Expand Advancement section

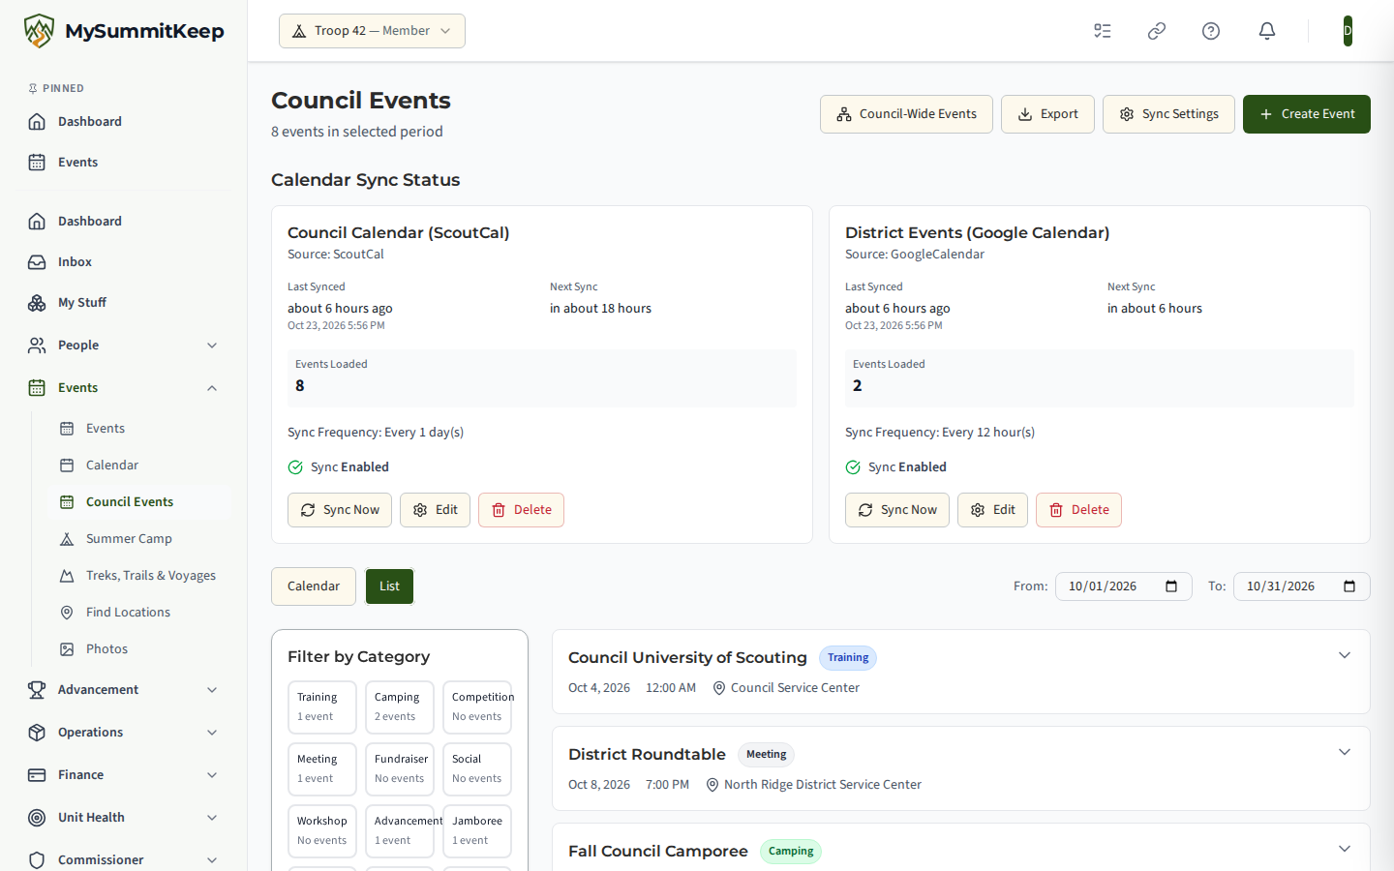pos(124,689)
